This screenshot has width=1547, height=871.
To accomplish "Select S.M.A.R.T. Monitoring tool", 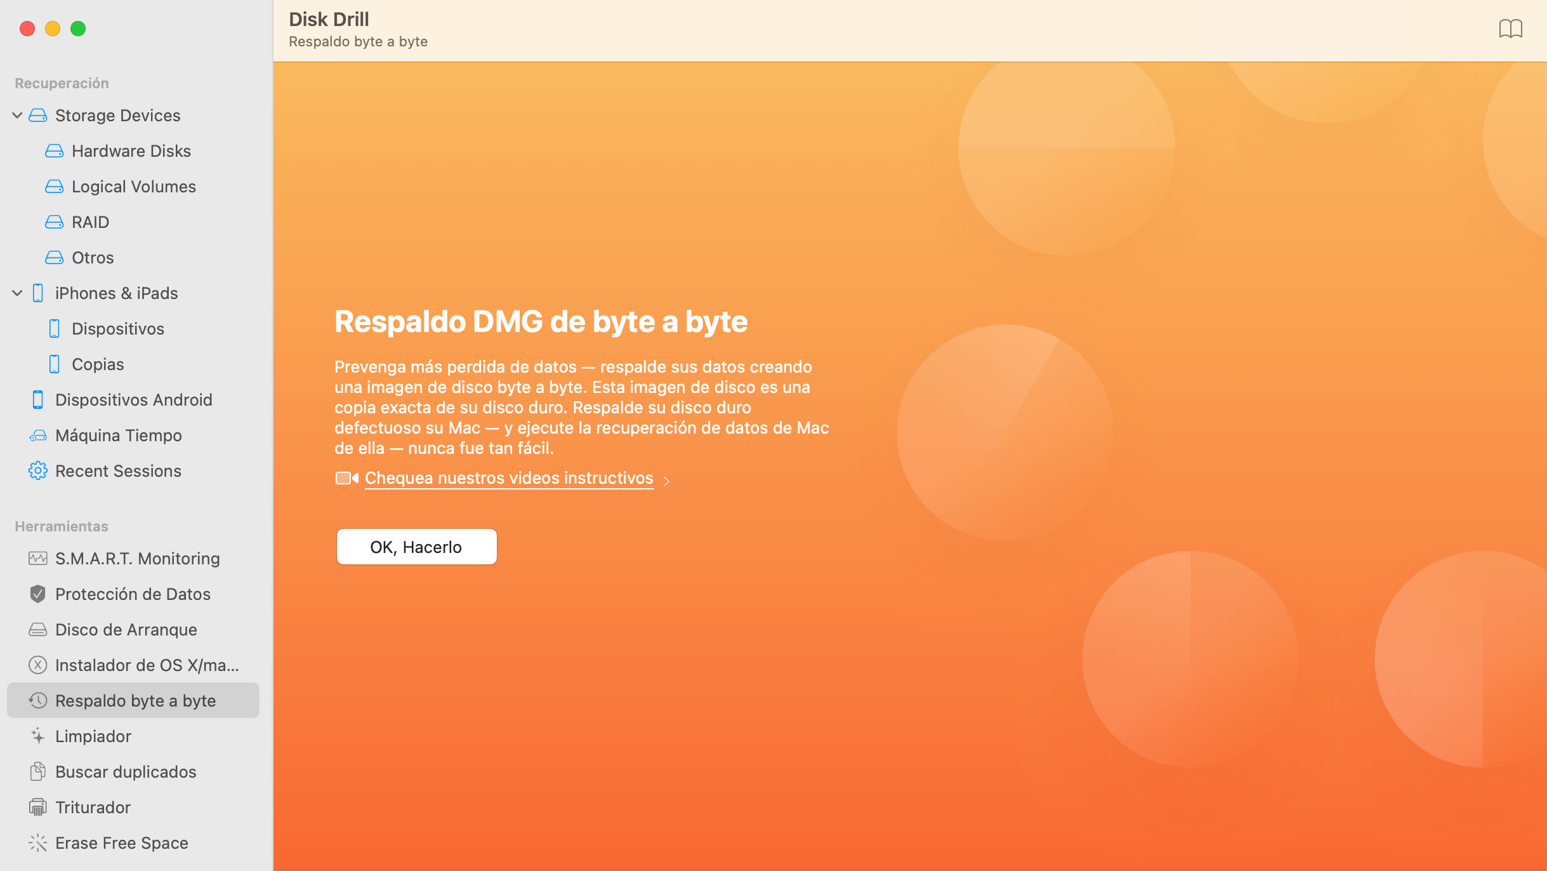I will 137,558.
